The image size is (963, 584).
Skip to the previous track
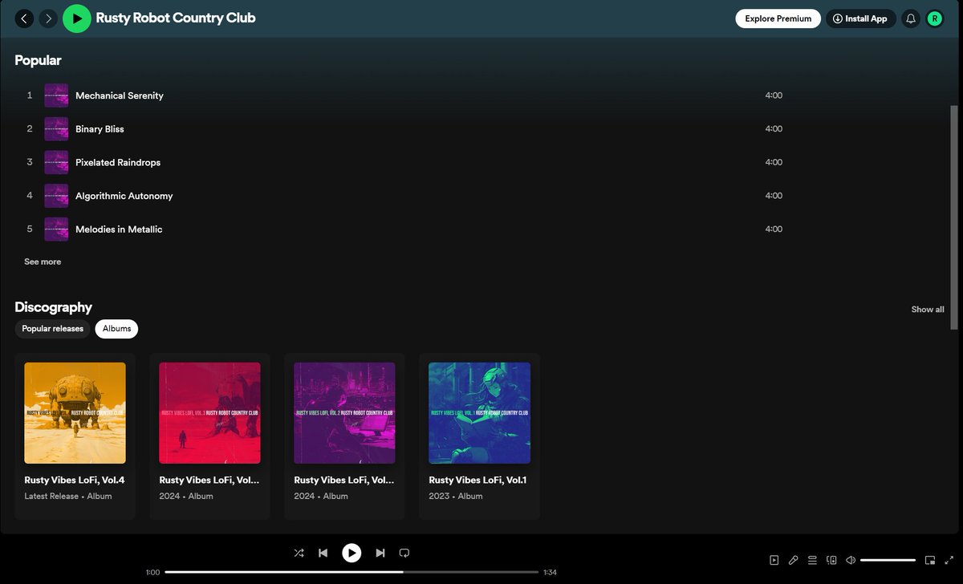tap(323, 553)
